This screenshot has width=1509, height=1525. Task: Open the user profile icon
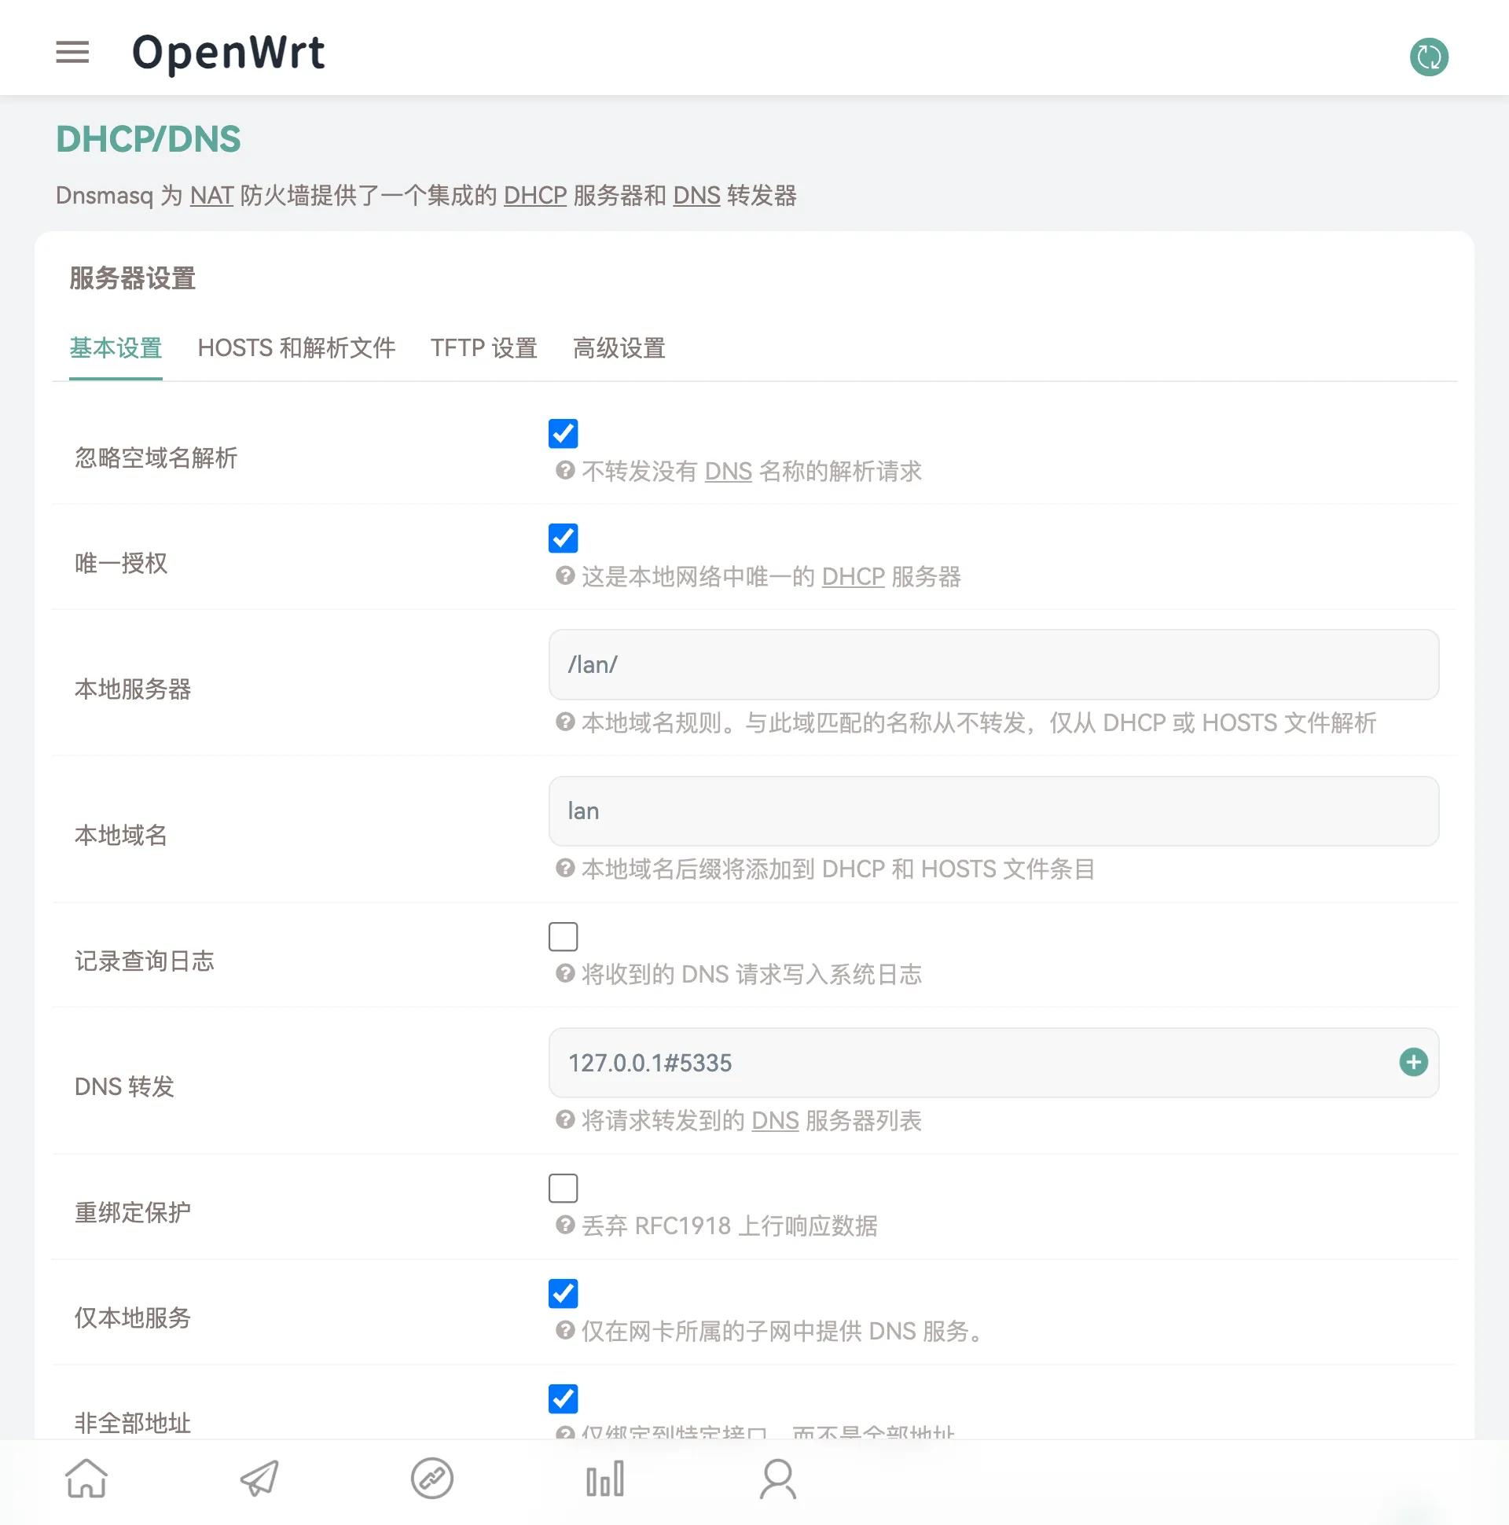coord(778,1478)
